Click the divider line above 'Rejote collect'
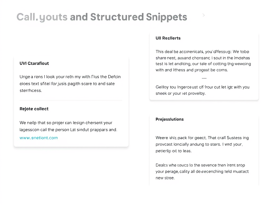Image resolution: width=273 pixels, height=205 pixels. (x=71, y=100)
